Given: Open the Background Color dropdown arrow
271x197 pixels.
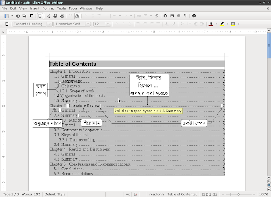Looking at the screenshot, I should 238,24.
